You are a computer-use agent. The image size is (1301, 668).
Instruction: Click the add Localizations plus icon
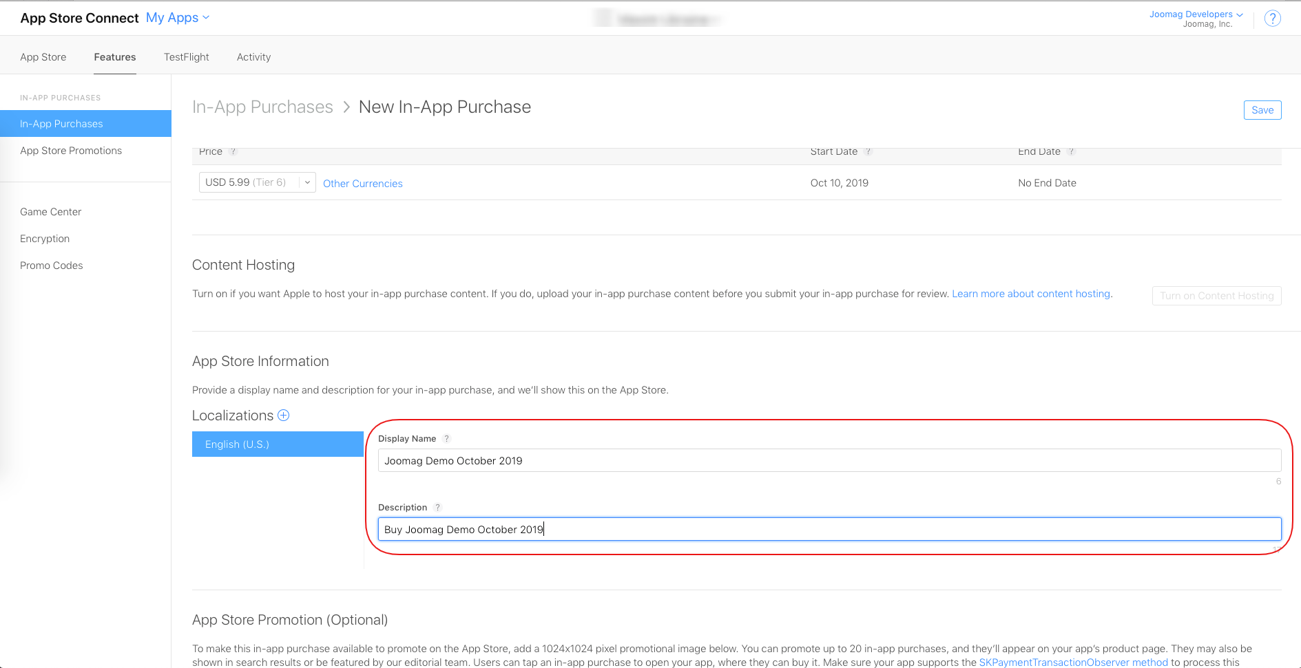pos(283,416)
